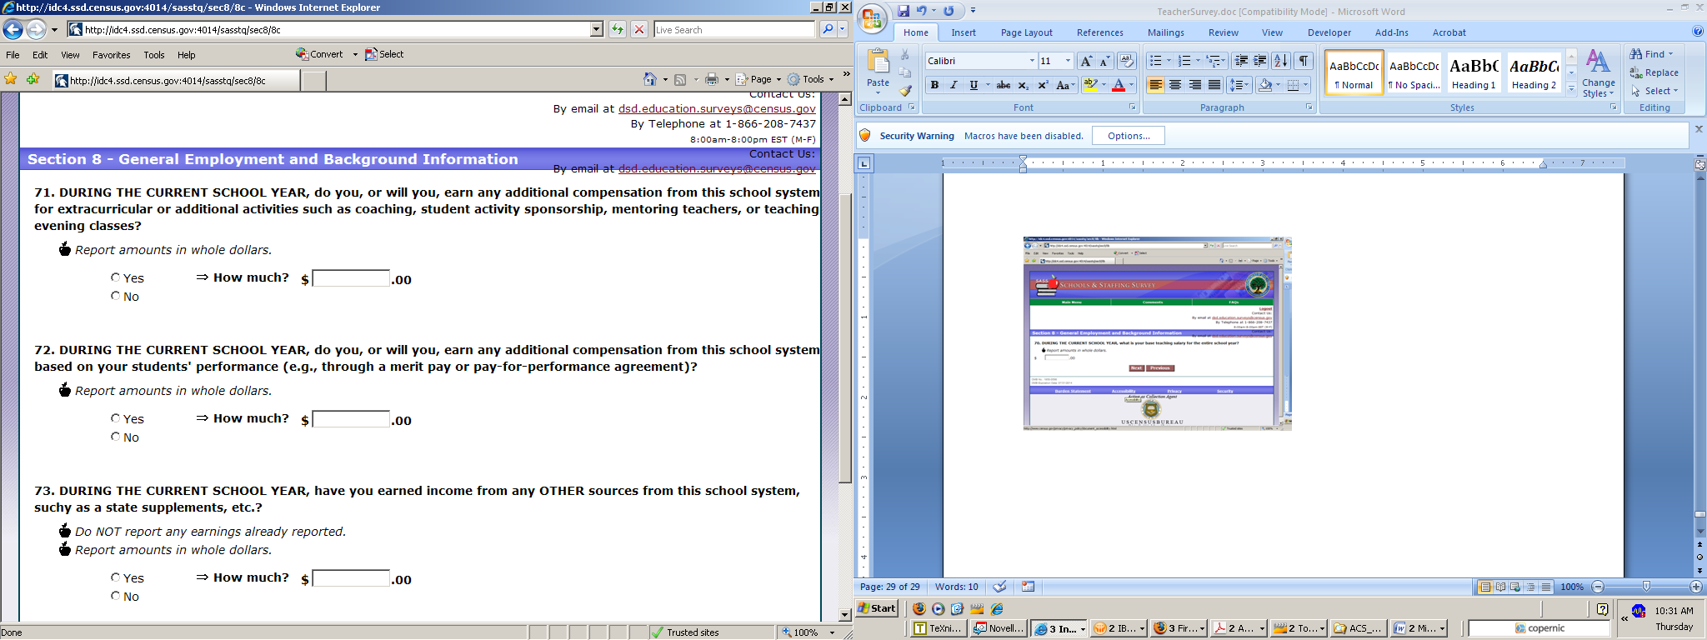Image resolution: width=1707 pixels, height=640 pixels.
Task: Switch to the Insert ribbon tab
Action: point(964,32)
